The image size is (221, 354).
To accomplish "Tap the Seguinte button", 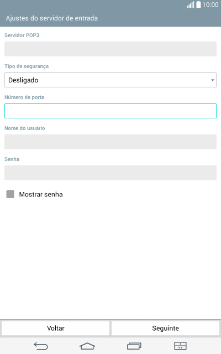I will [x=166, y=328].
